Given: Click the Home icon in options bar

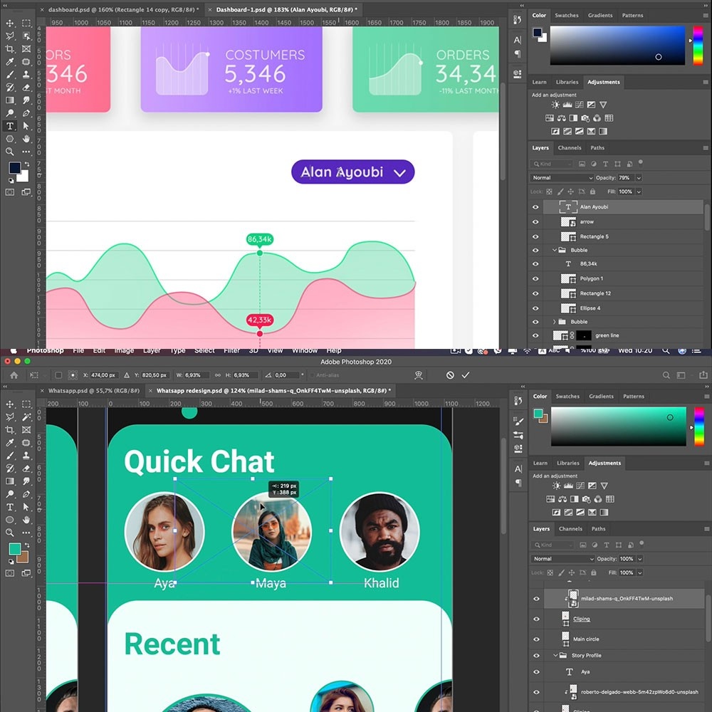Looking at the screenshot, I should [14, 375].
